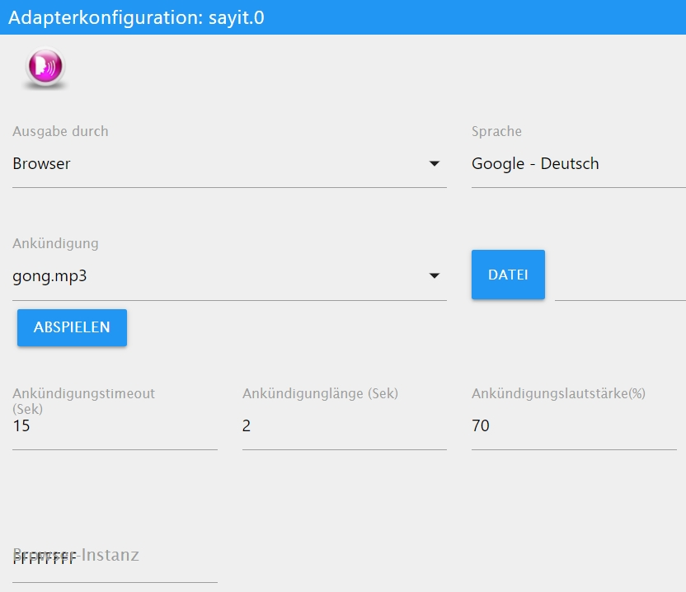686x592 pixels.
Task: Click the 'Ankündigung' label above gong.mp3
Action: coord(55,243)
